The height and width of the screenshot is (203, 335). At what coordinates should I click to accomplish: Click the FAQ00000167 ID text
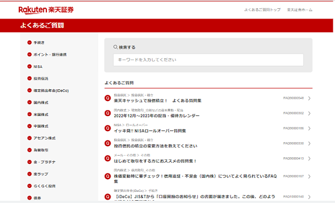(294, 176)
